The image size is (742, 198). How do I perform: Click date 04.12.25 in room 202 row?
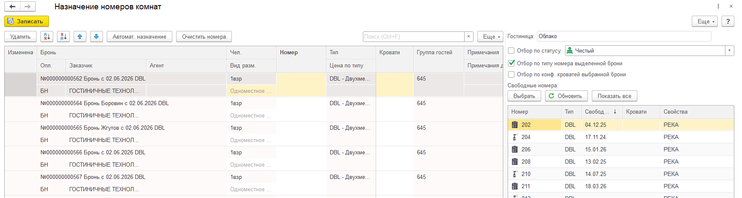[596, 125]
